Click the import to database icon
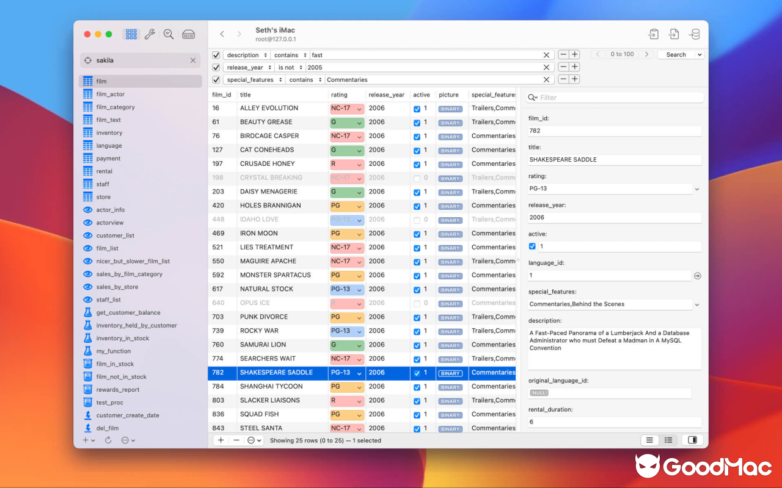The width and height of the screenshot is (782, 488). (x=695, y=34)
